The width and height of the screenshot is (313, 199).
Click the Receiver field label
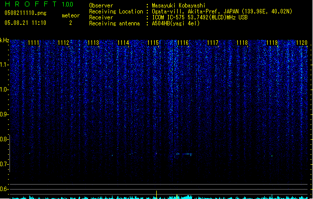coord(101,17)
